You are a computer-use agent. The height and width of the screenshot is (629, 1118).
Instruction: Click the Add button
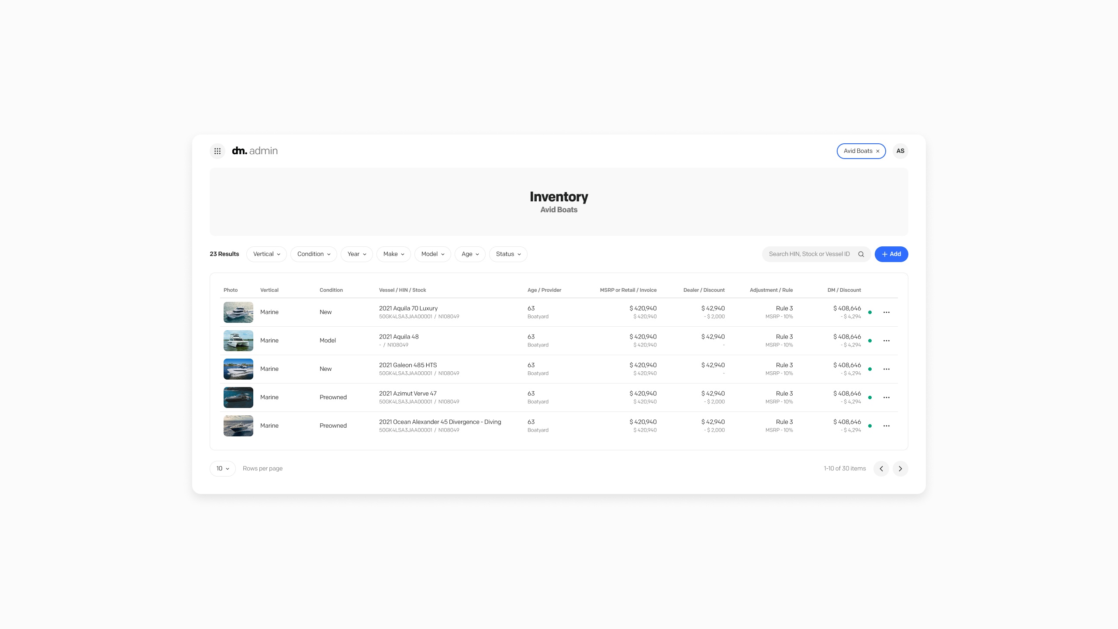tap(891, 254)
